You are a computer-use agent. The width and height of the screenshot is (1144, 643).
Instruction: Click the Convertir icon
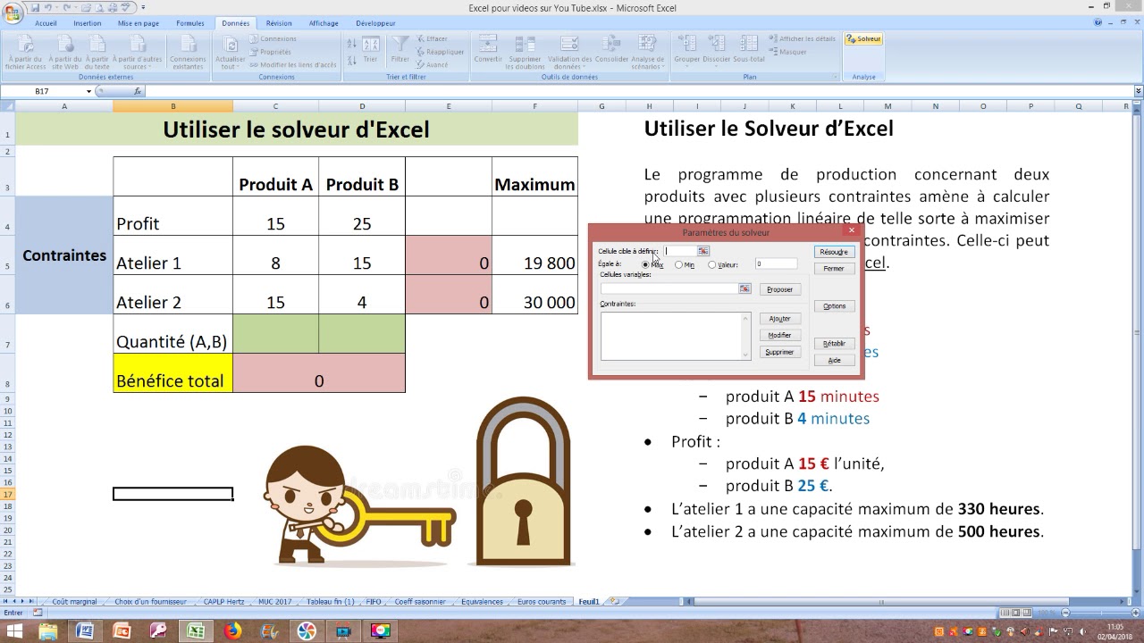coord(488,50)
